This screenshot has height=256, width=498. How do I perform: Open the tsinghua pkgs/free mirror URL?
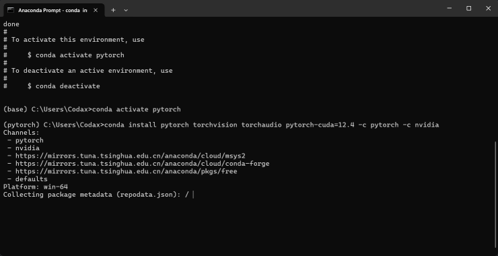[126, 171]
